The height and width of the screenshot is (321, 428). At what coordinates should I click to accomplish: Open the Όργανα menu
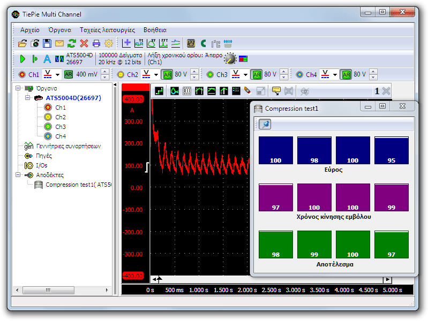pos(59,30)
